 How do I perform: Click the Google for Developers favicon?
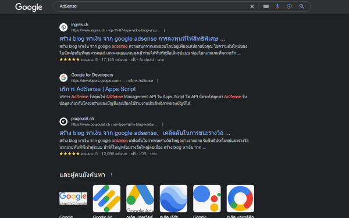click(x=63, y=78)
